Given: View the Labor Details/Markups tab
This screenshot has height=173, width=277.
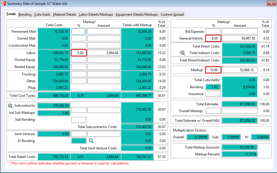Looking at the screenshot, I should [96, 14].
